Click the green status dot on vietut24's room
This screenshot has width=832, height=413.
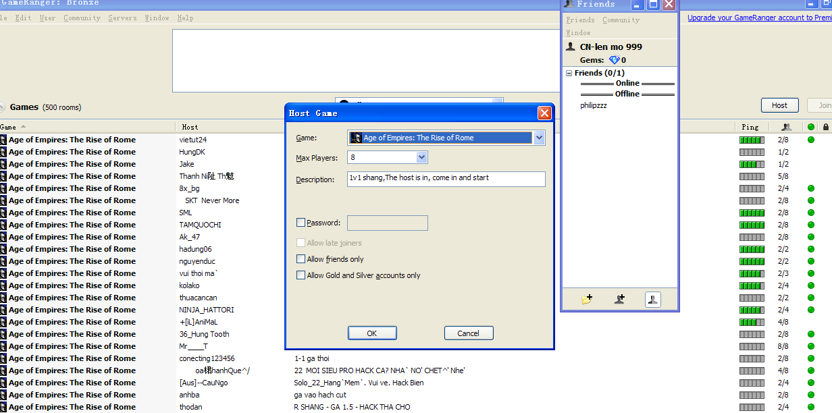(x=810, y=140)
